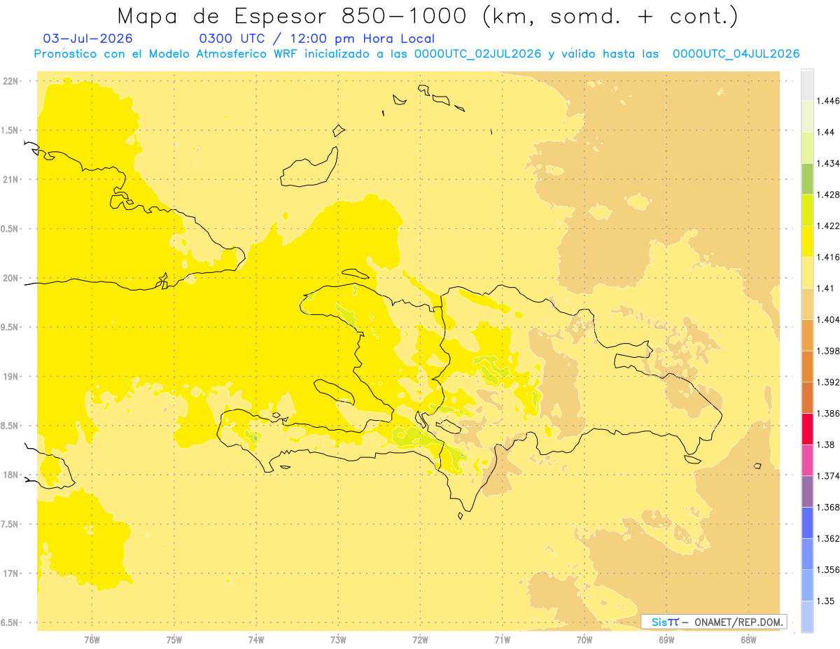This screenshot has width=840, height=649.
Task: Click the longitude label "72W"
Action: [420, 640]
